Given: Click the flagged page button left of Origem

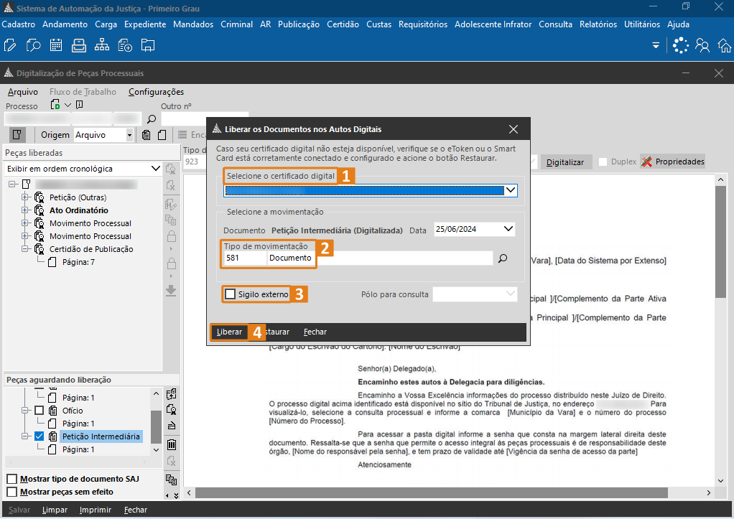Looking at the screenshot, I should 17,135.
